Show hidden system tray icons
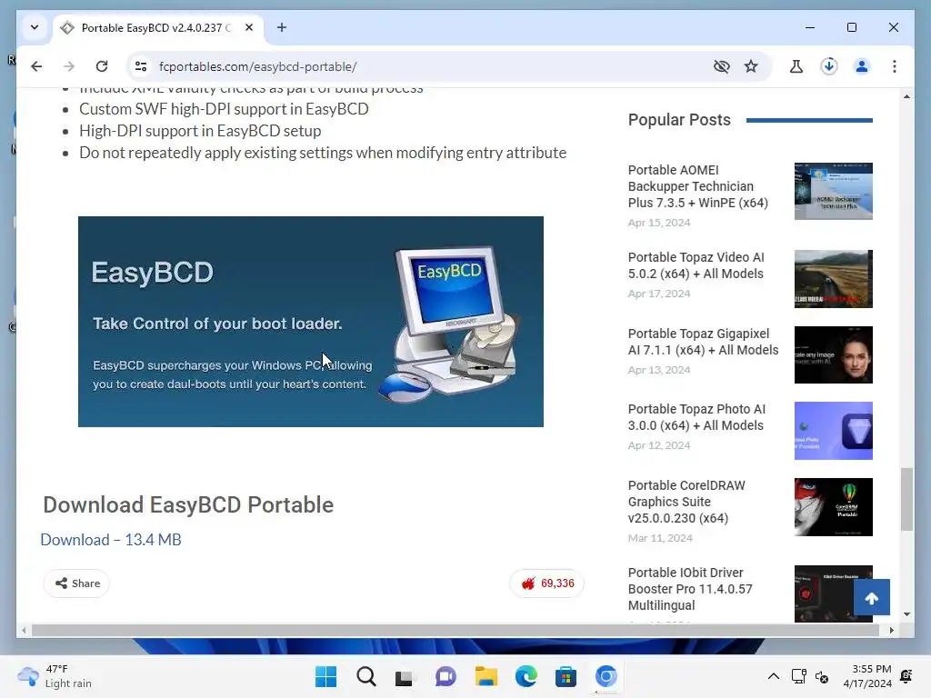The image size is (931, 698). click(x=774, y=676)
